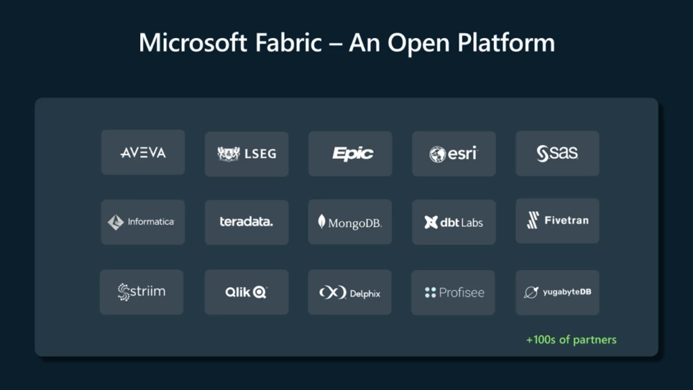This screenshot has width=693, height=390.
Task: Select the Fivetran logo tile
Action: (x=557, y=222)
